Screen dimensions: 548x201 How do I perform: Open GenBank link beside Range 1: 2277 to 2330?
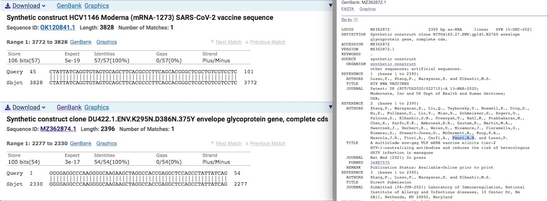click(x=81, y=143)
